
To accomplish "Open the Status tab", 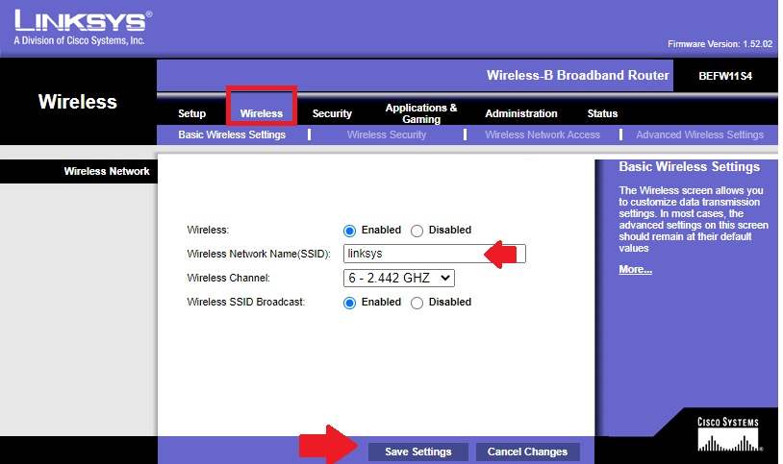I will [602, 113].
